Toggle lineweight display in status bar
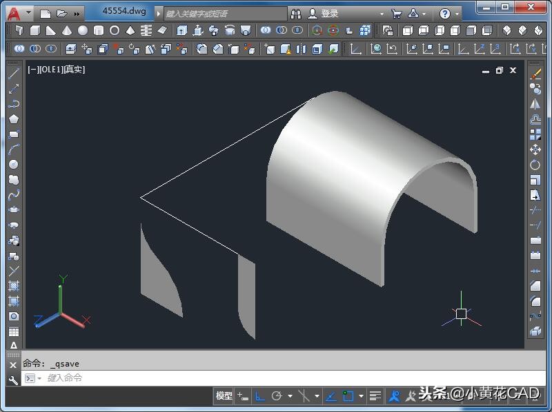The height and width of the screenshot is (412, 552). (x=375, y=396)
